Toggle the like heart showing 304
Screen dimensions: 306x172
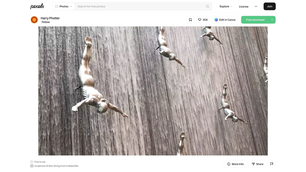tap(203, 20)
